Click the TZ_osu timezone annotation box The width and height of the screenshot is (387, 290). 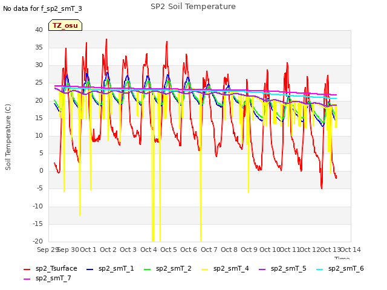tap(65, 25)
